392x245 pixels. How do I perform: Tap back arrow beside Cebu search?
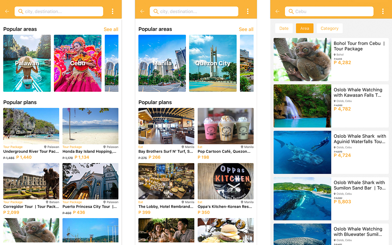[277, 11]
